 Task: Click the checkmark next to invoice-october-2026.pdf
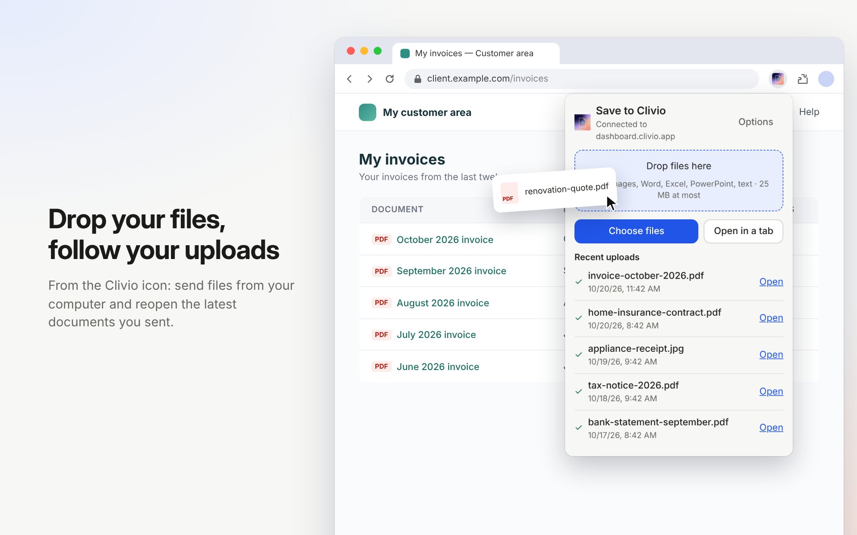578,282
